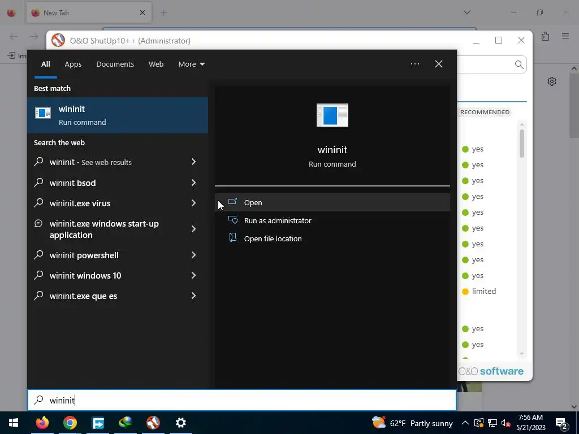This screenshot has width=579, height=434.
Task: Open the Firefox hamburger menu
Action: [x=565, y=36]
